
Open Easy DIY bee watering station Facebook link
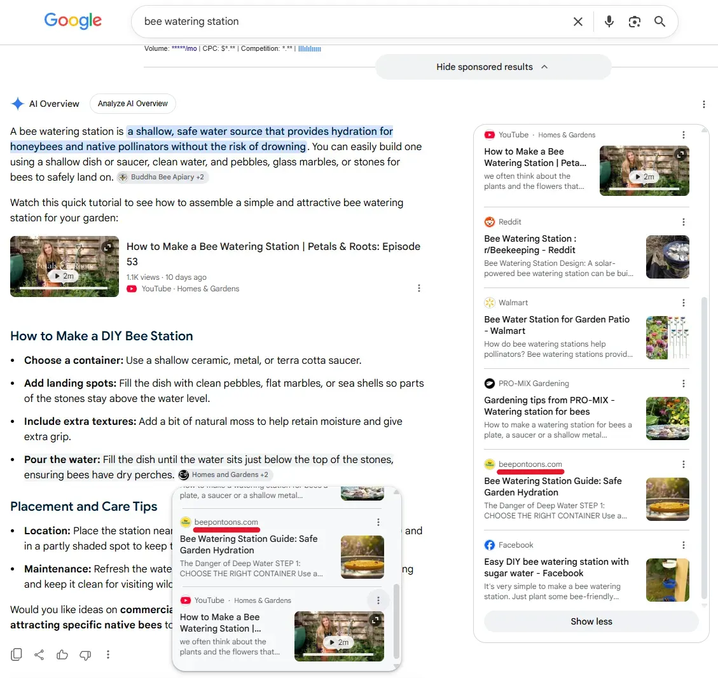pos(556,568)
